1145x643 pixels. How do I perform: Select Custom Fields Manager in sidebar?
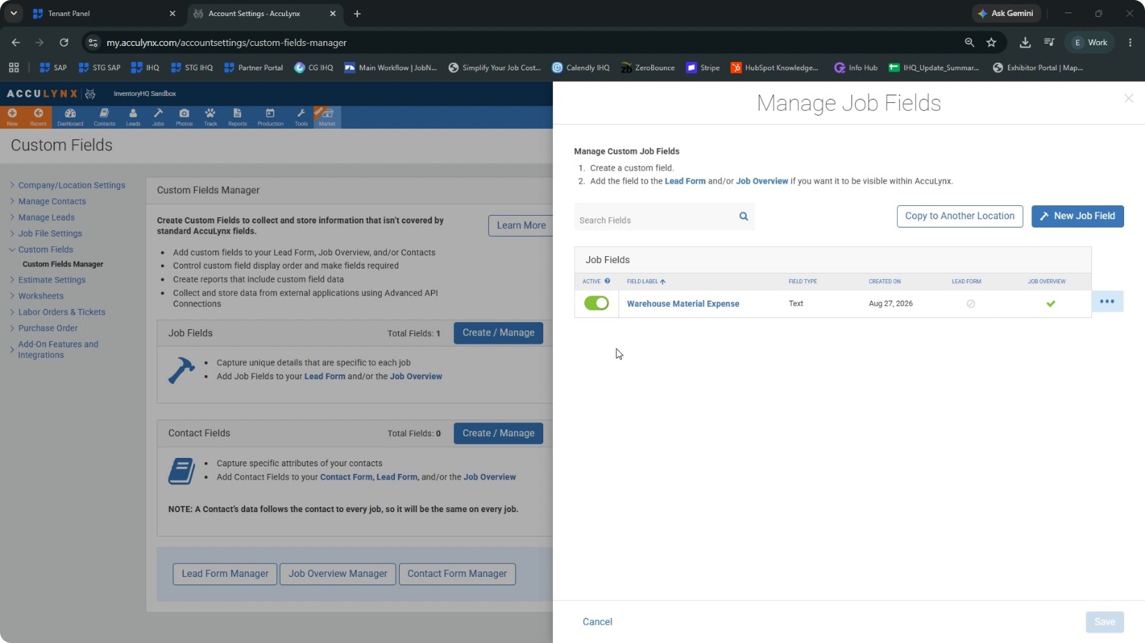click(63, 264)
